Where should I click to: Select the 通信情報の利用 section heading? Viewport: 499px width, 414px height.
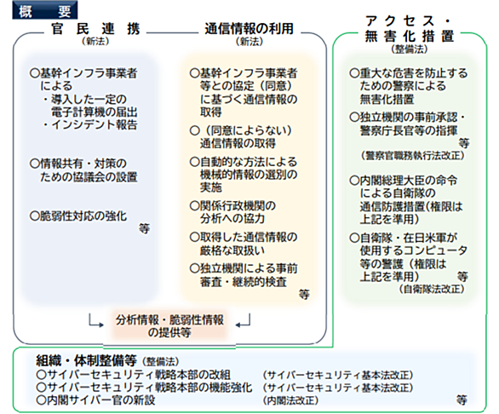coord(249,29)
